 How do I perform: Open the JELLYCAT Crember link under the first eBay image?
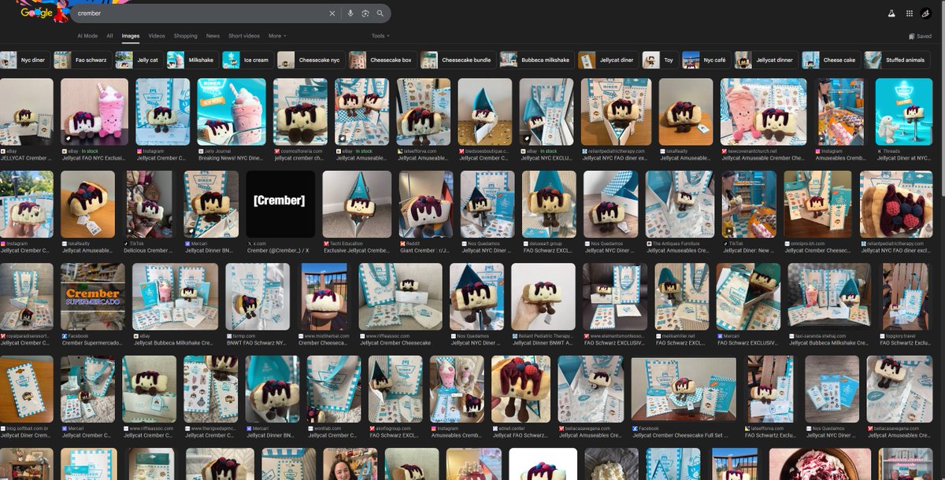(x=25, y=158)
